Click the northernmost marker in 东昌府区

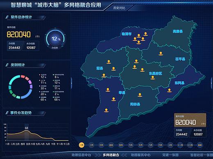[x=136, y=61]
